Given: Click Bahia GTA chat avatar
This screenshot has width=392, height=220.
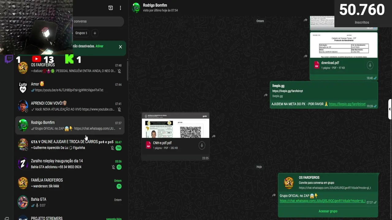Looking at the screenshot, I should [23, 202].
